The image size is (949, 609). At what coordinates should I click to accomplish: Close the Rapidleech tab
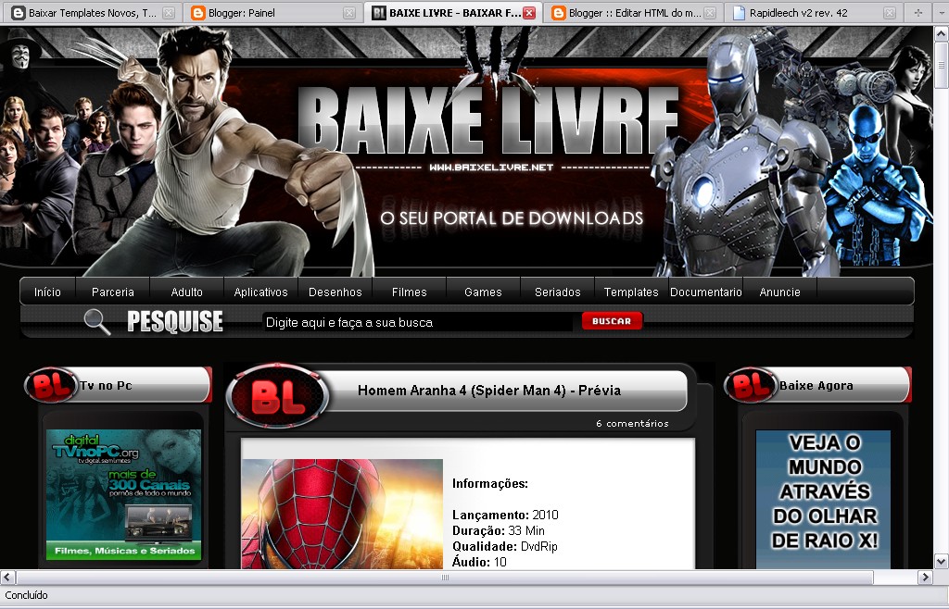(889, 13)
